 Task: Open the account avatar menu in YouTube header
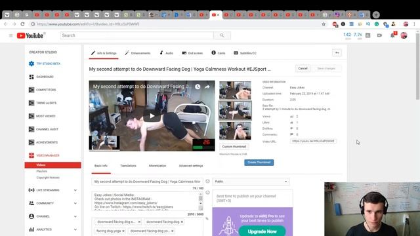[x=404, y=35]
